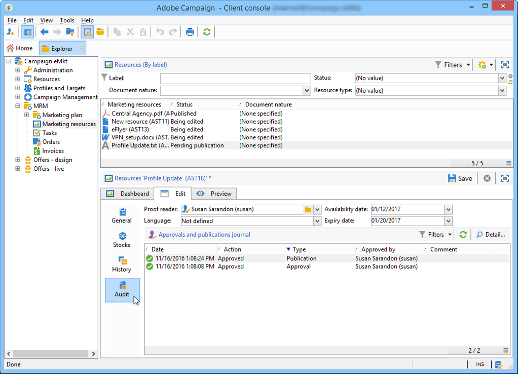Open the Help menu
This screenshot has width=518, height=374.
(x=87, y=20)
